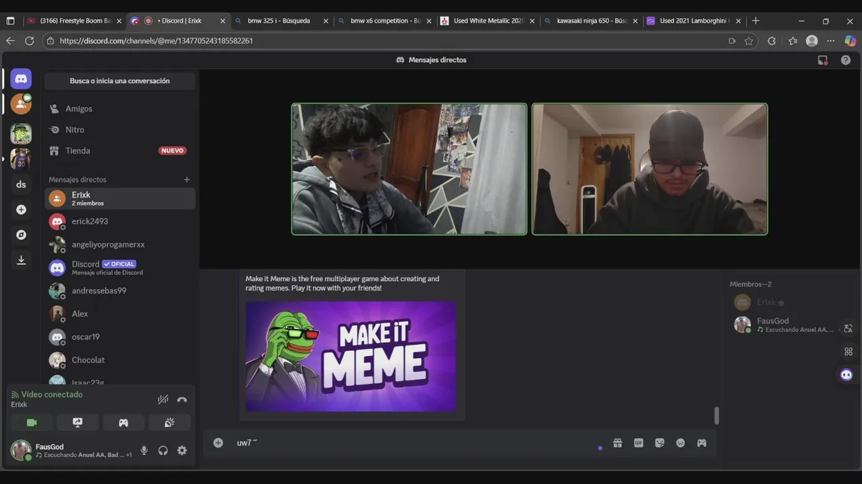This screenshot has width=862, height=484.
Task: Switch to 'kawasaki ninja 650' browser tab
Action: click(591, 21)
